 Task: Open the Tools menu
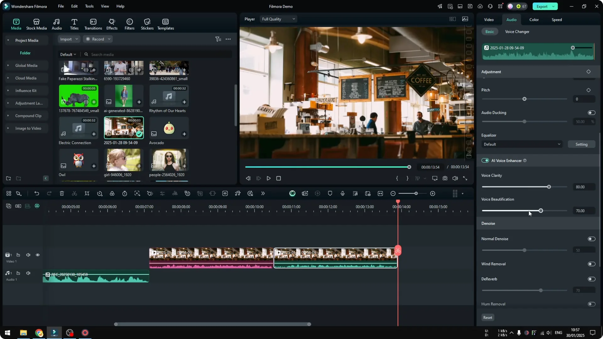click(89, 6)
